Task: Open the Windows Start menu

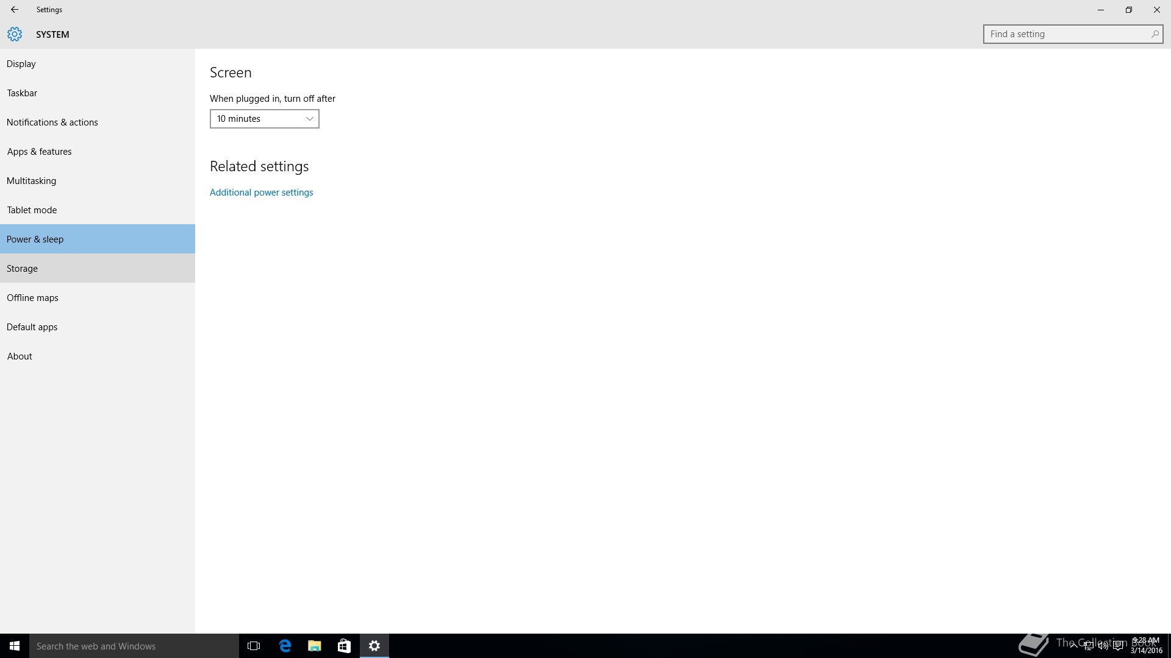Action: click(15, 646)
